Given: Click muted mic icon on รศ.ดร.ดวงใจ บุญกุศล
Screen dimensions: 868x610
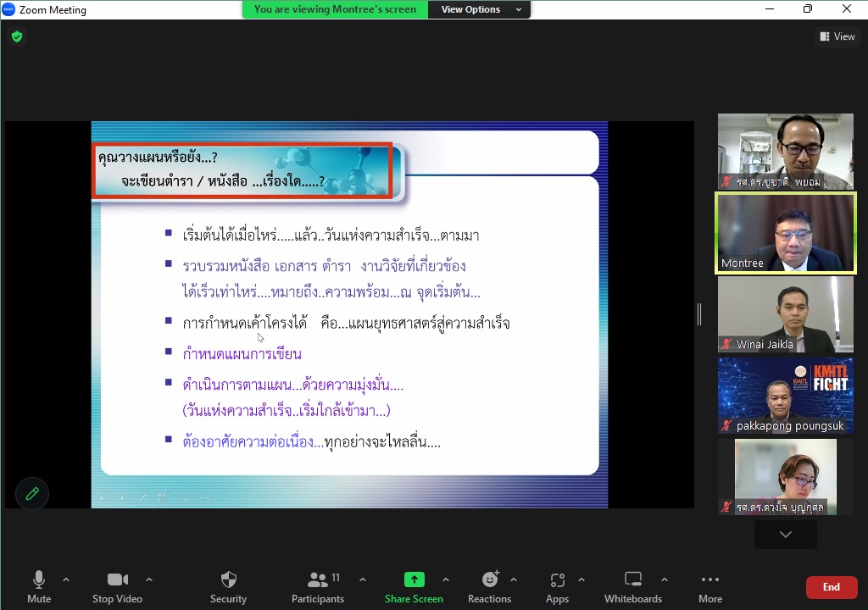Looking at the screenshot, I should (726, 507).
